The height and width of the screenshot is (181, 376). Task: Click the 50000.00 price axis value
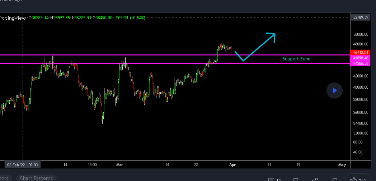pos(361,34)
